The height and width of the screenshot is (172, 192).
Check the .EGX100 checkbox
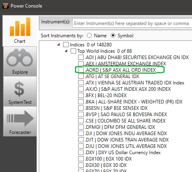coord(81,159)
